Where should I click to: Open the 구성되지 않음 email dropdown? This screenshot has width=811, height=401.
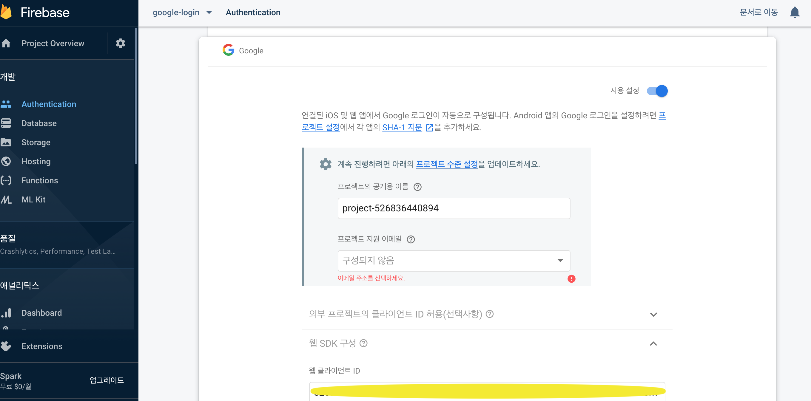point(454,260)
